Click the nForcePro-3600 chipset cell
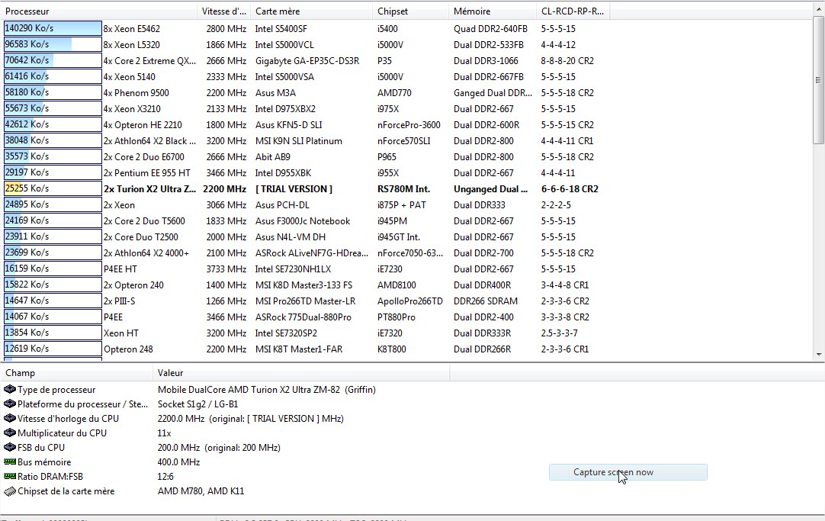825x521 pixels. [x=409, y=125]
